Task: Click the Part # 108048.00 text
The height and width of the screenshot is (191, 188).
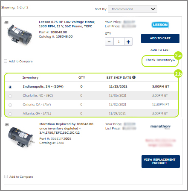Action: (53, 32)
